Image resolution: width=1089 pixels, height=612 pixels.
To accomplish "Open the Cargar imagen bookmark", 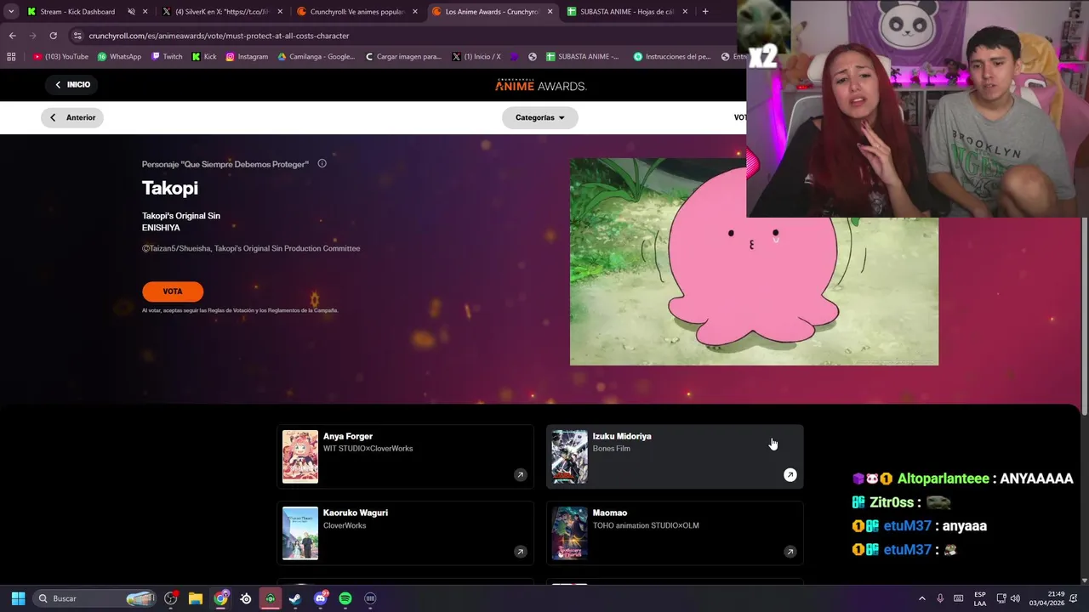I will [403, 57].
